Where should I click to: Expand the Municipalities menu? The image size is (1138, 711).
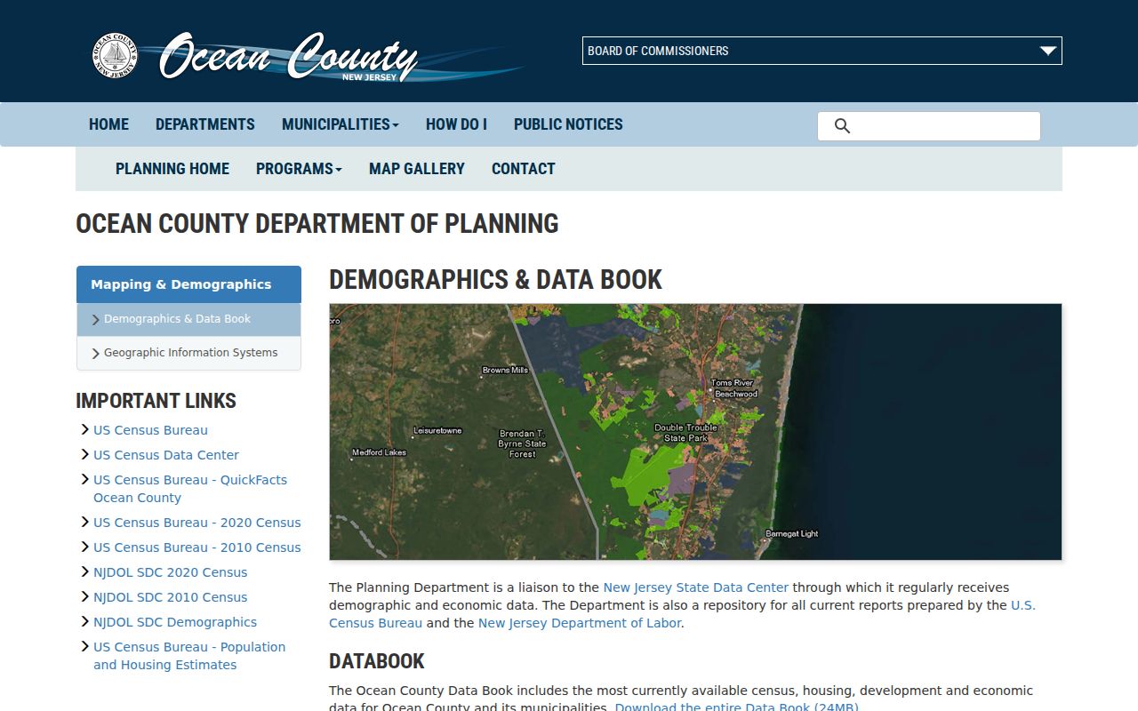point(341,124)
